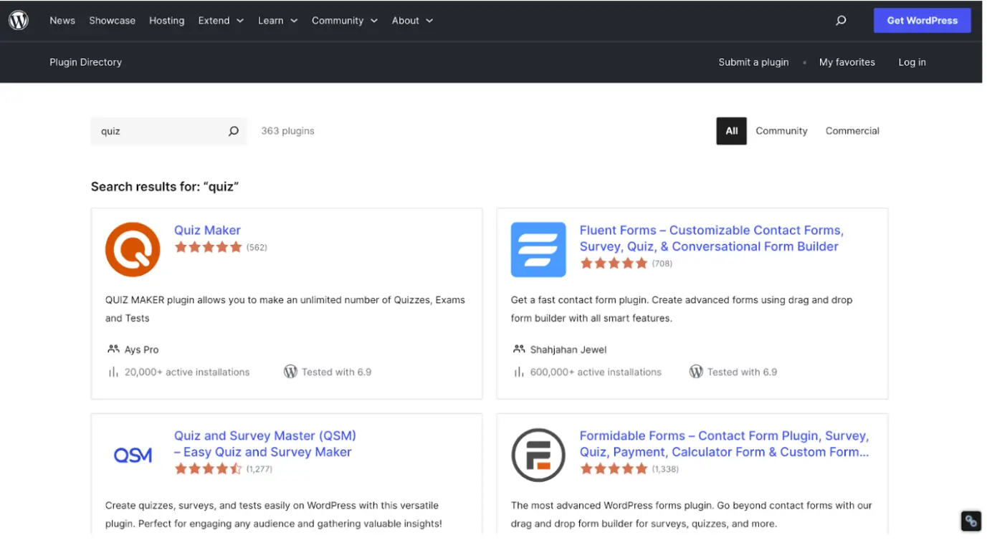Open the Community menu in the navigation bar
987x545 pixels.
[345, 20]
